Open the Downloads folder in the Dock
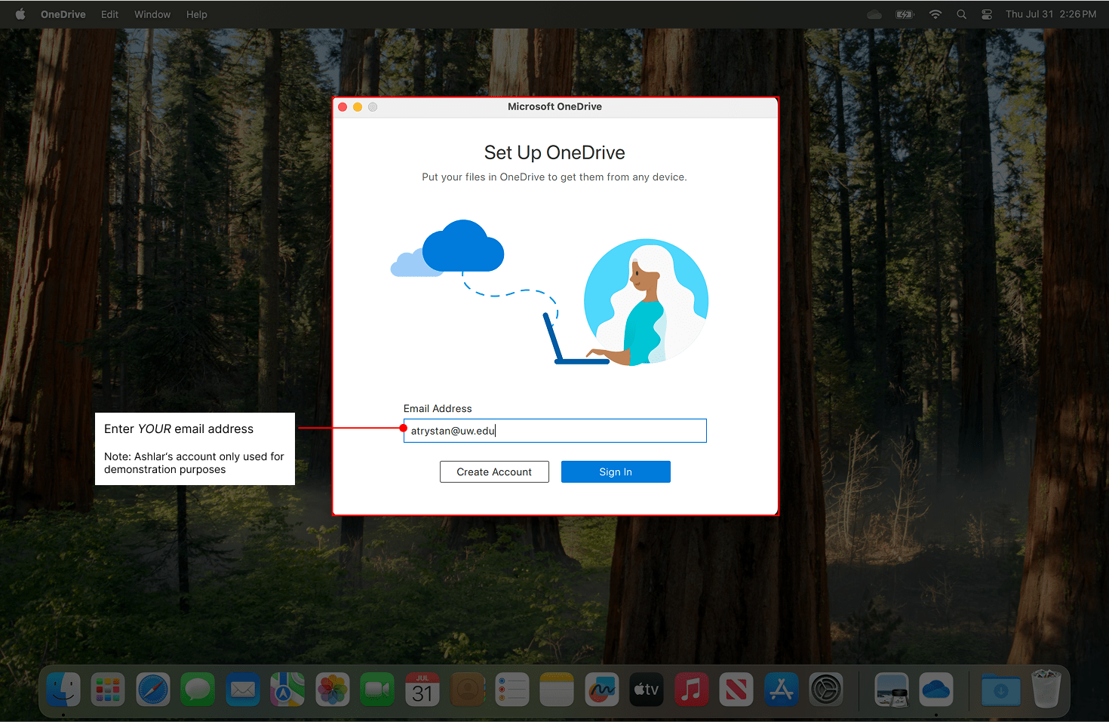The width and height of the screenshot is (1109, 722). point(1000,690)
